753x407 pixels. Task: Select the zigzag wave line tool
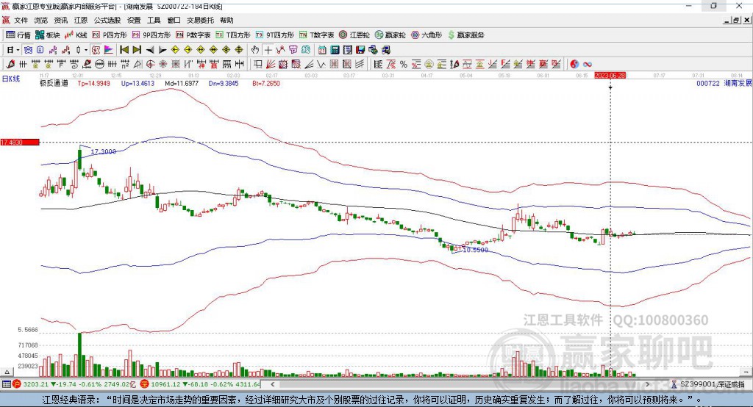tap(321, 65)
